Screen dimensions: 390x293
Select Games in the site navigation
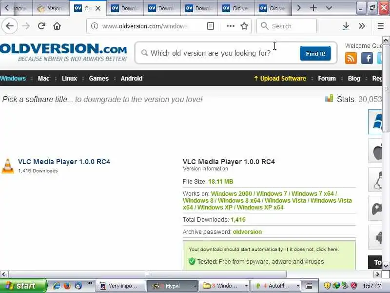pyautogui.click(x=99, y=79)
